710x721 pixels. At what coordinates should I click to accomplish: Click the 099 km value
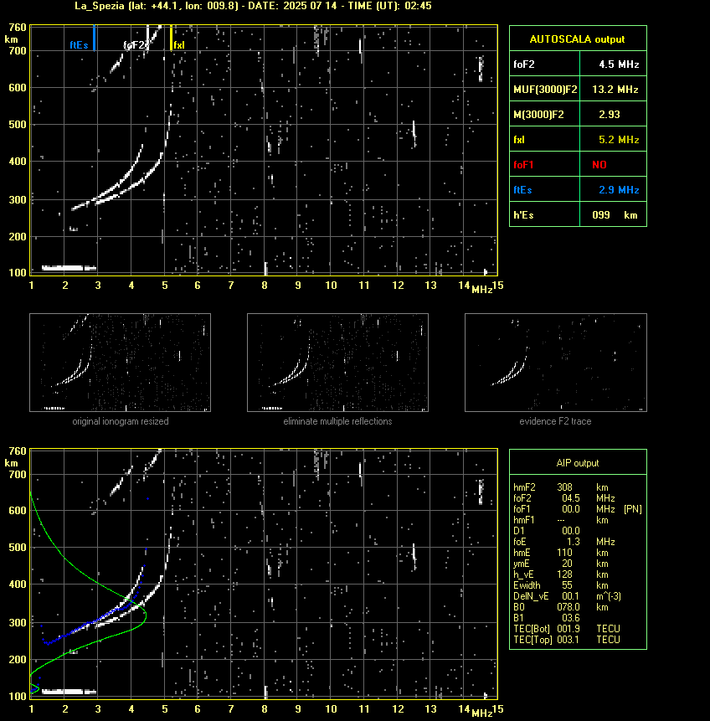pos(615,214)
